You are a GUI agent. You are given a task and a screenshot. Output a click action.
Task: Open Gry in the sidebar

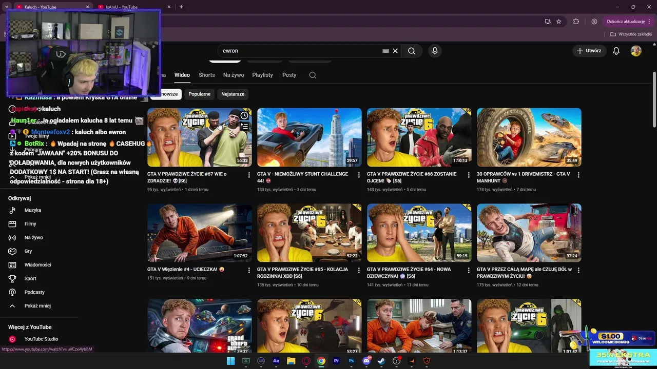pos(28,251)
